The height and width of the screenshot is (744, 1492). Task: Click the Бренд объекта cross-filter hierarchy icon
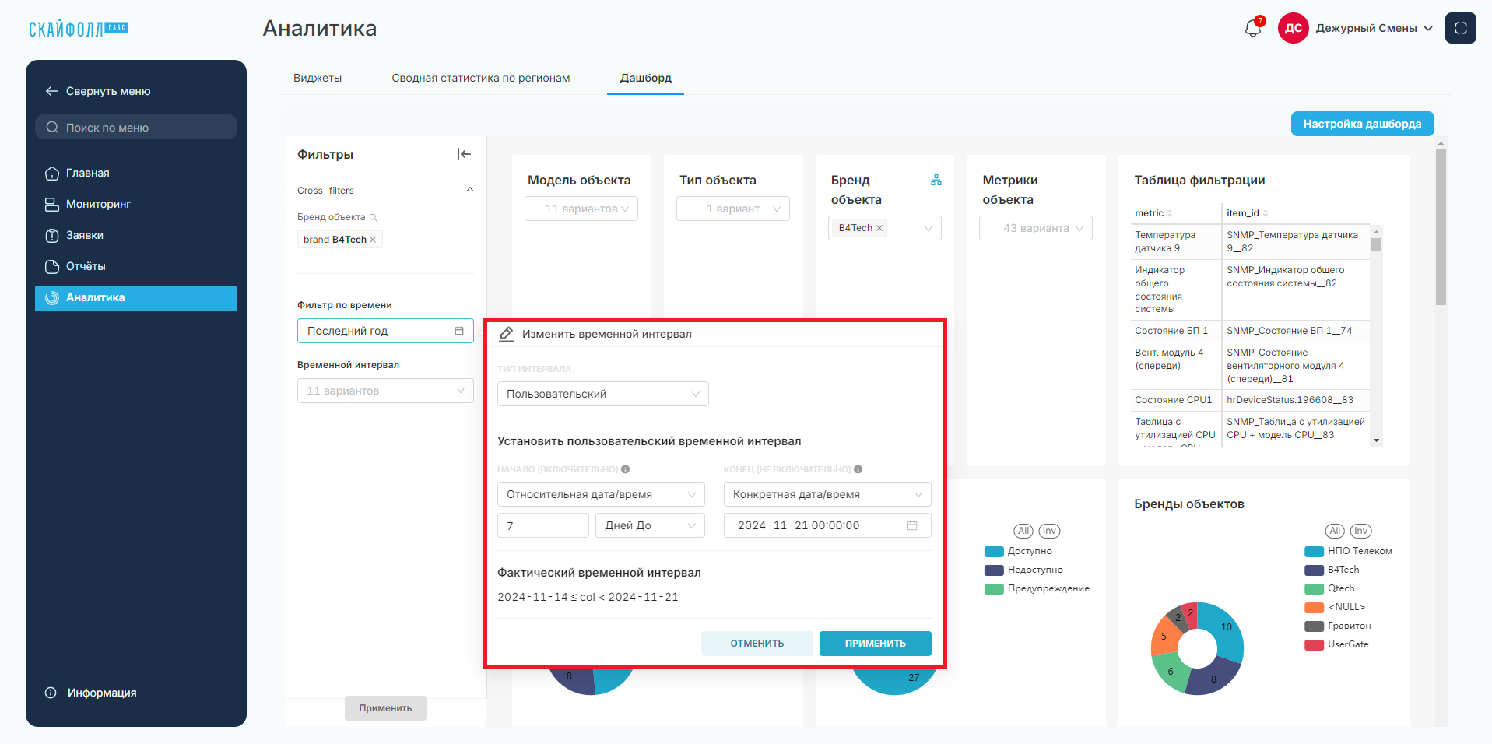(x=936, y=180)
